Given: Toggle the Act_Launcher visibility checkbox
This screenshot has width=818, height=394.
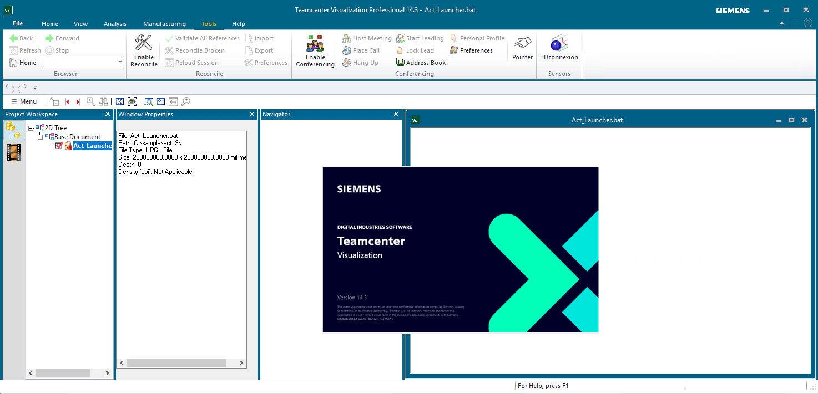Looking at the screenshot, I should pyautogui.click(x=59, y=145).
